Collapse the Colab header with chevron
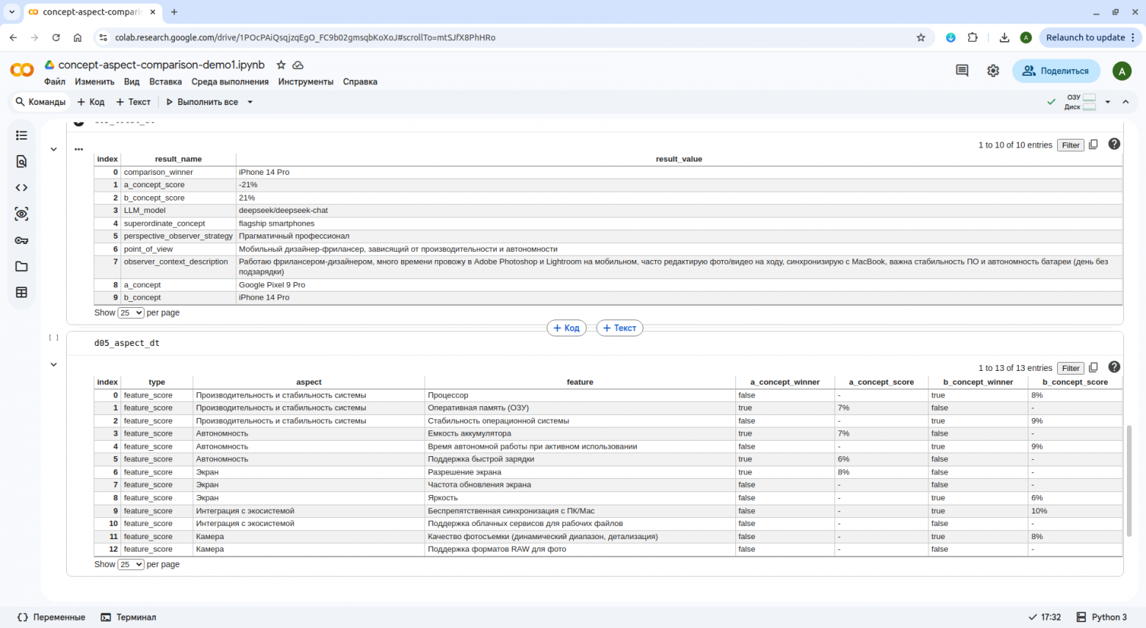The image size is (1146, 628). [1125, 102]
